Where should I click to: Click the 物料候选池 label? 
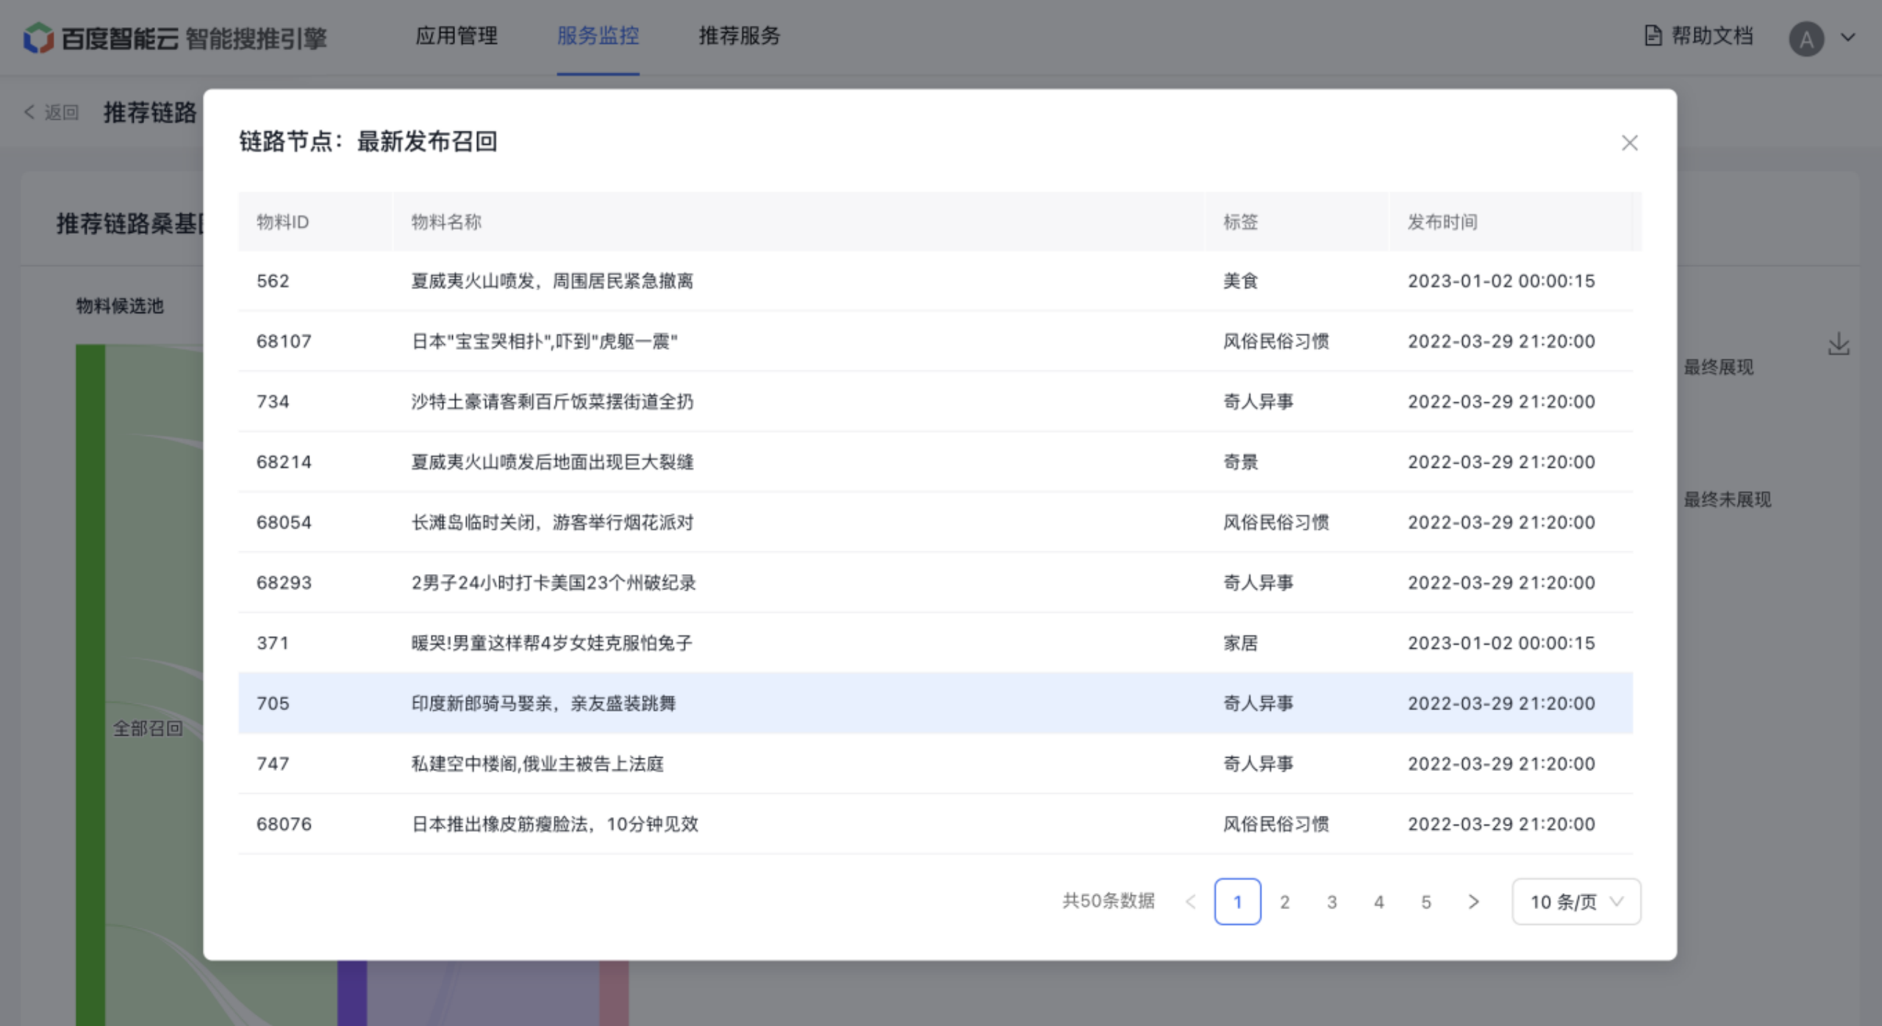point(120,306)
